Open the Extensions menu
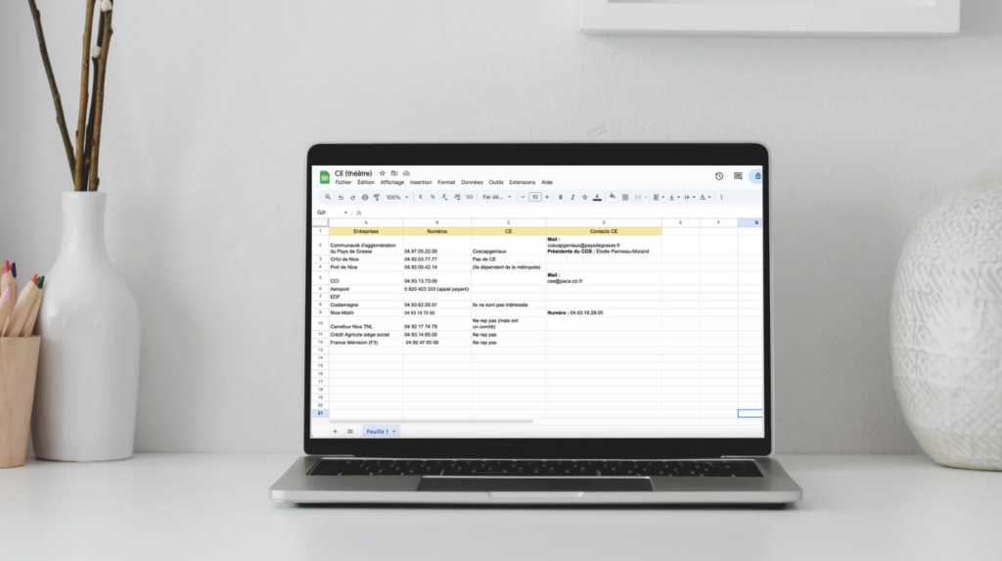The width and height of the screenshot is (1002, 561). point(523,182)
